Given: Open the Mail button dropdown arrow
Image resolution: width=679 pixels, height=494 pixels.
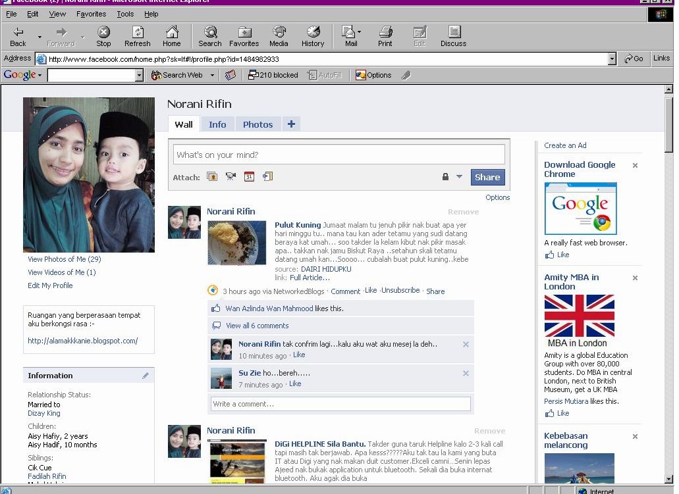Looking at the screenshot, I should click(x=359, y=32).
